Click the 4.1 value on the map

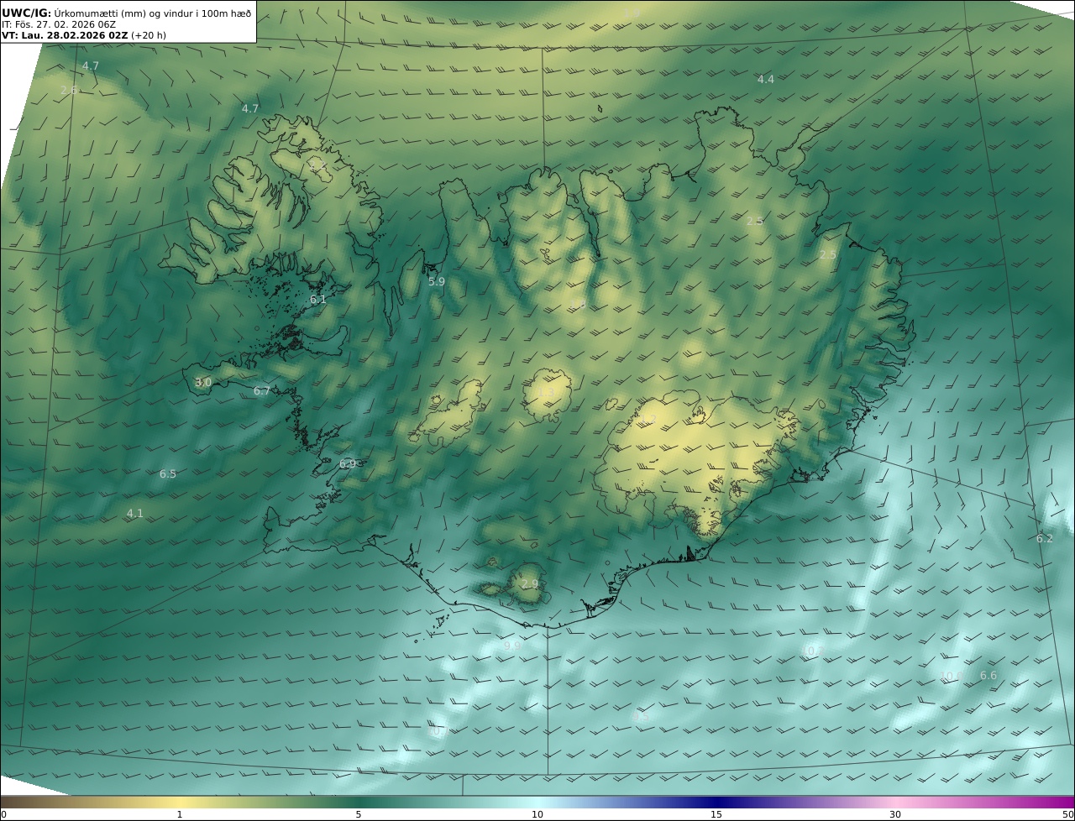pos(135,514)
